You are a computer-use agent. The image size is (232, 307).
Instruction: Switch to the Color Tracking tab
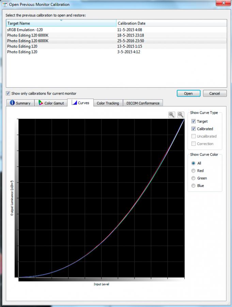coord(108,103)
